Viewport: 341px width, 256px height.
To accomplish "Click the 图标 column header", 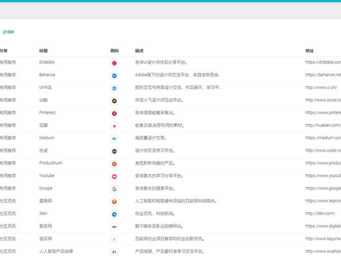I will click(x=115, y=51).
